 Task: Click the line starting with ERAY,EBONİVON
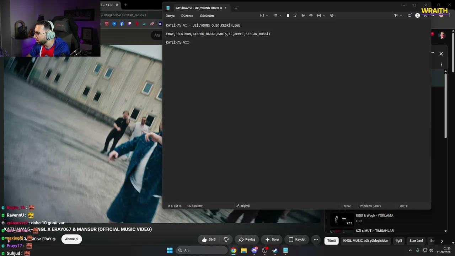(218, 34)
